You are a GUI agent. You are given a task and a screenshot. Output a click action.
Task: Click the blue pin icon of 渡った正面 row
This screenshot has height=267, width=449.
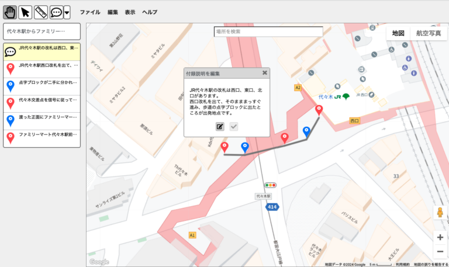click(11, 121)
